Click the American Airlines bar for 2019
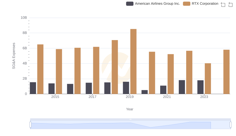This screenshot has width=236, height=136. [x=126, y=88]
